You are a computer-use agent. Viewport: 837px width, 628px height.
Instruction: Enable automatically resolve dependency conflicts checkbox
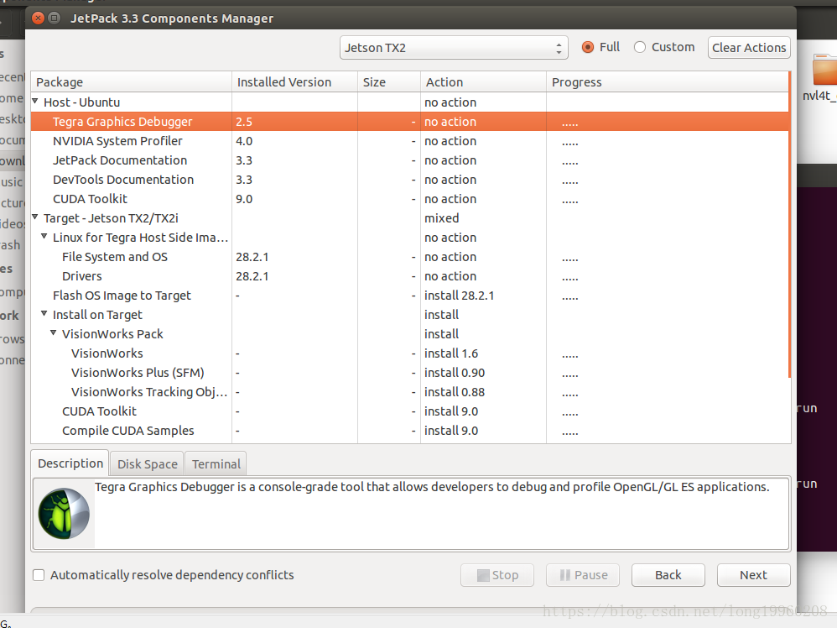[39, 575]
